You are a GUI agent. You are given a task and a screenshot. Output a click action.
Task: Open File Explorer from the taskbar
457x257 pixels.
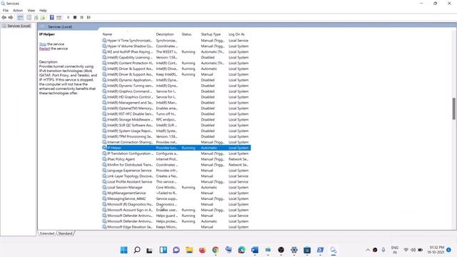point(189,250)
